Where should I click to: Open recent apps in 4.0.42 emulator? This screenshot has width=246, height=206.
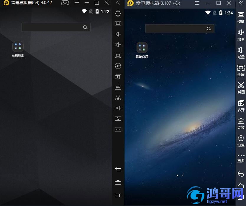point(118,195)
